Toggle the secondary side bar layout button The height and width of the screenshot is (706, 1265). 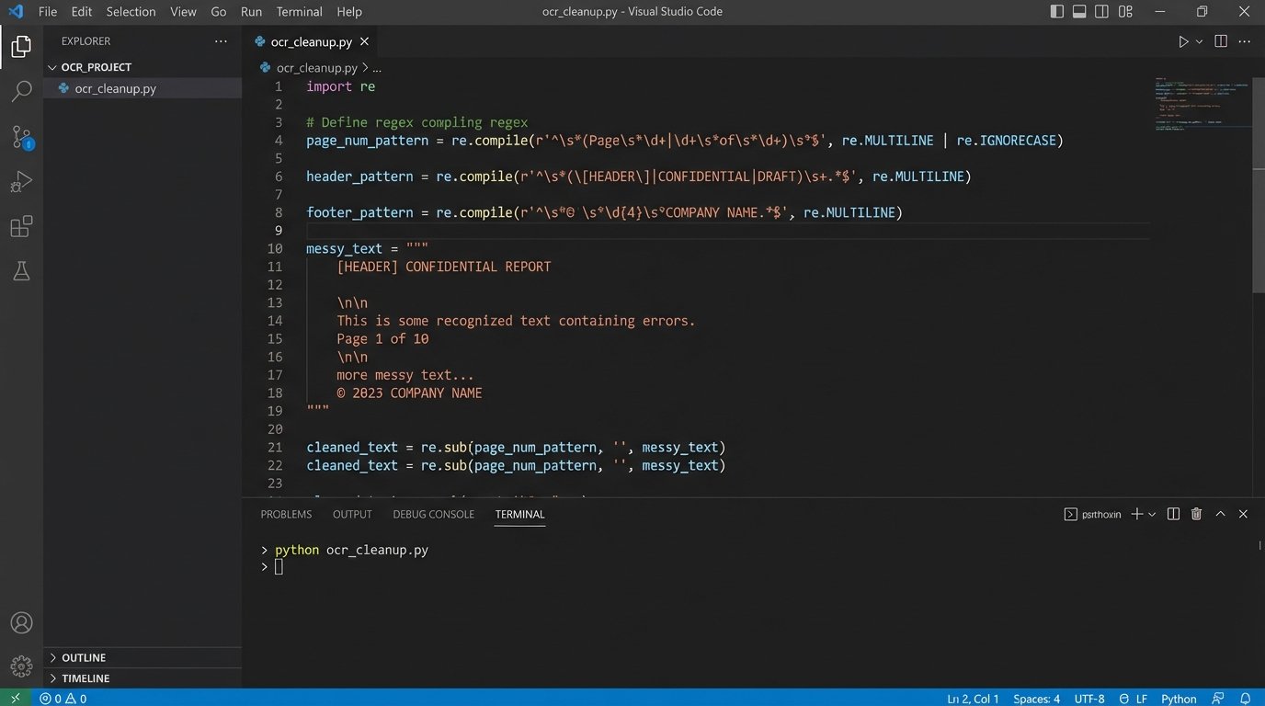[1102, 12]
